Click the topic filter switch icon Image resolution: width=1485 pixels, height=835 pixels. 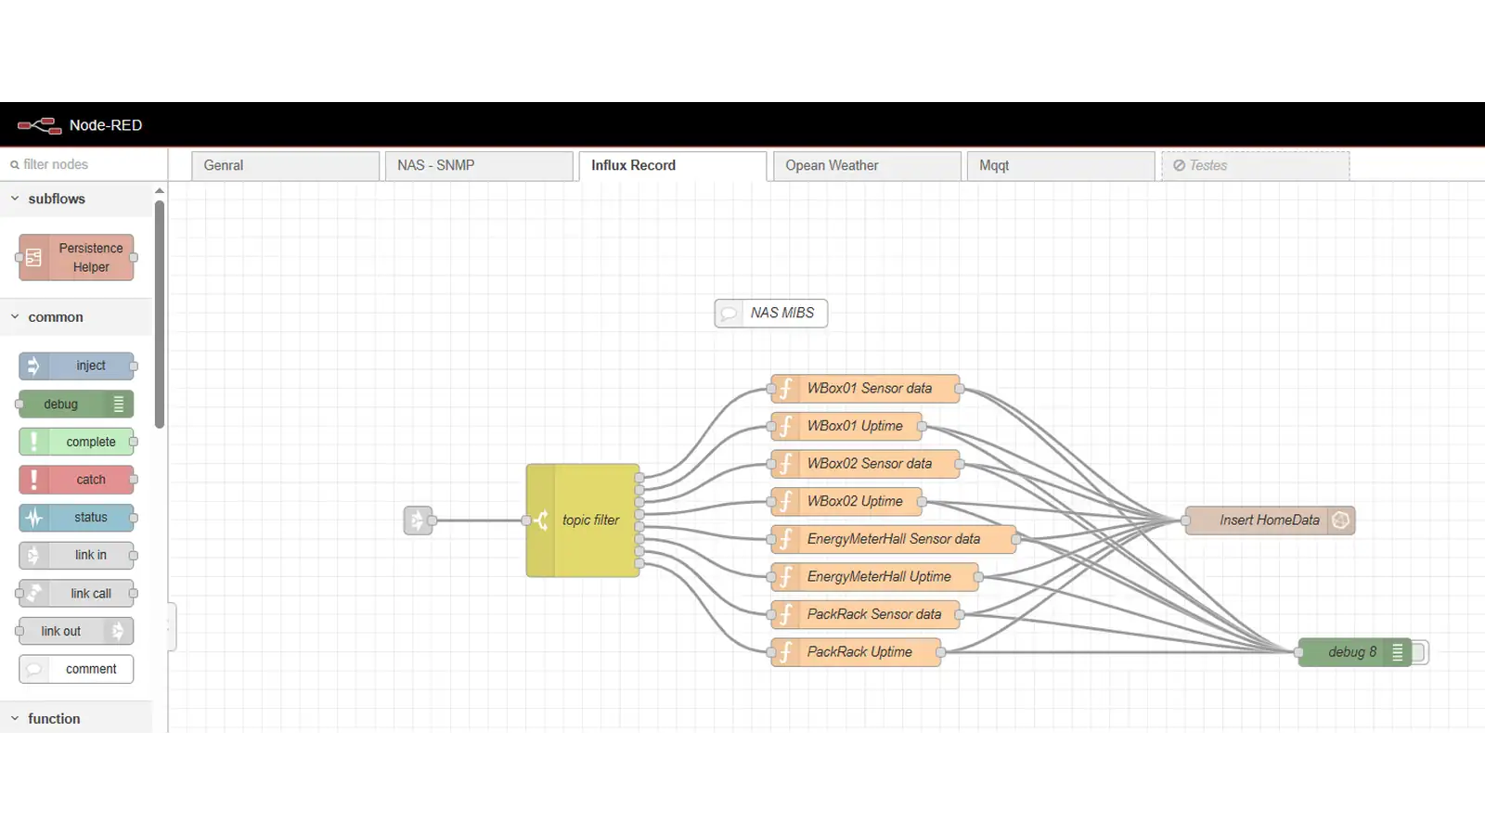[x=541, y=520]
